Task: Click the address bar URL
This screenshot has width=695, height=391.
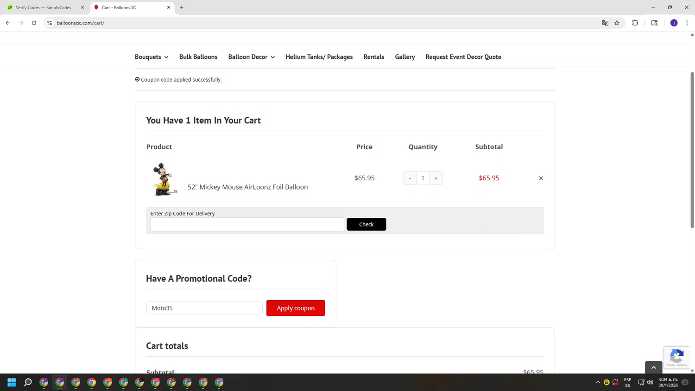Action: (81, 23)
